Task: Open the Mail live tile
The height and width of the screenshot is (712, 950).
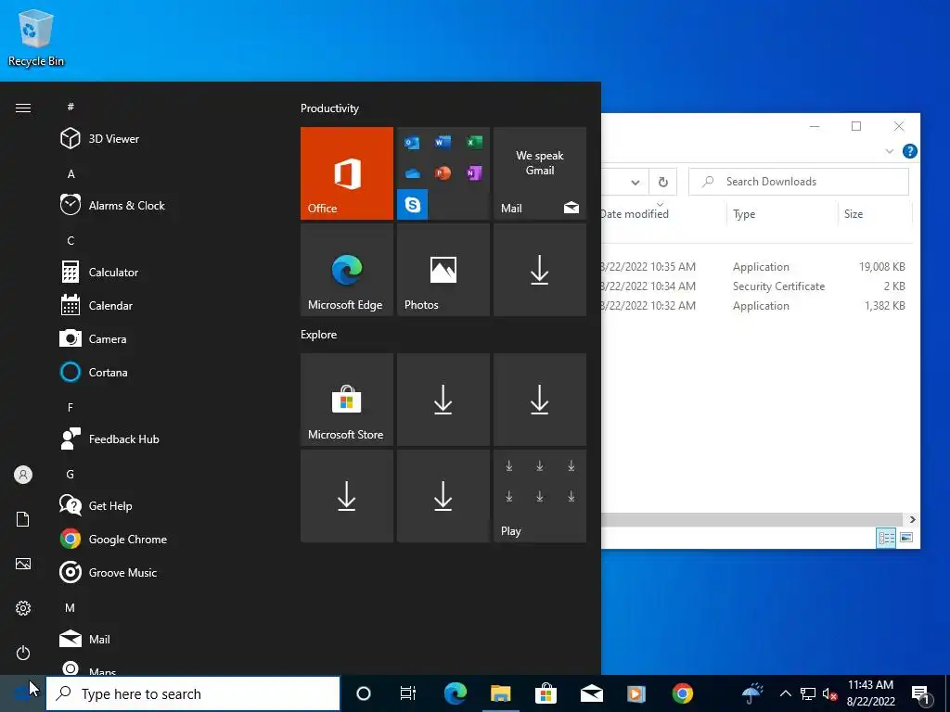Action: 540,173
